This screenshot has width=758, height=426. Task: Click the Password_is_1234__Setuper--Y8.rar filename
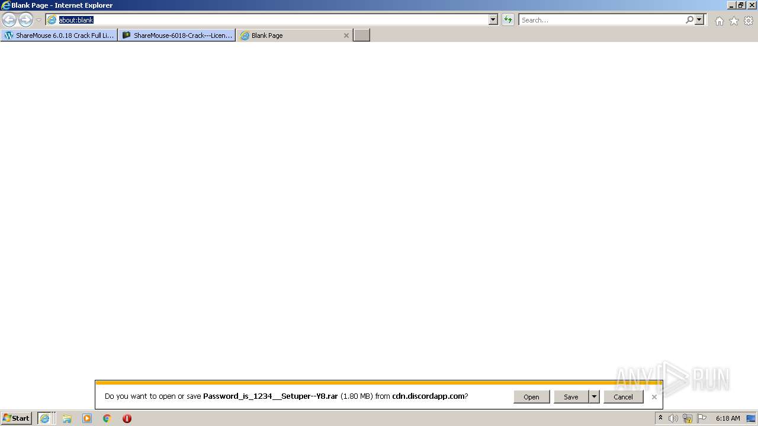[270, 396]
